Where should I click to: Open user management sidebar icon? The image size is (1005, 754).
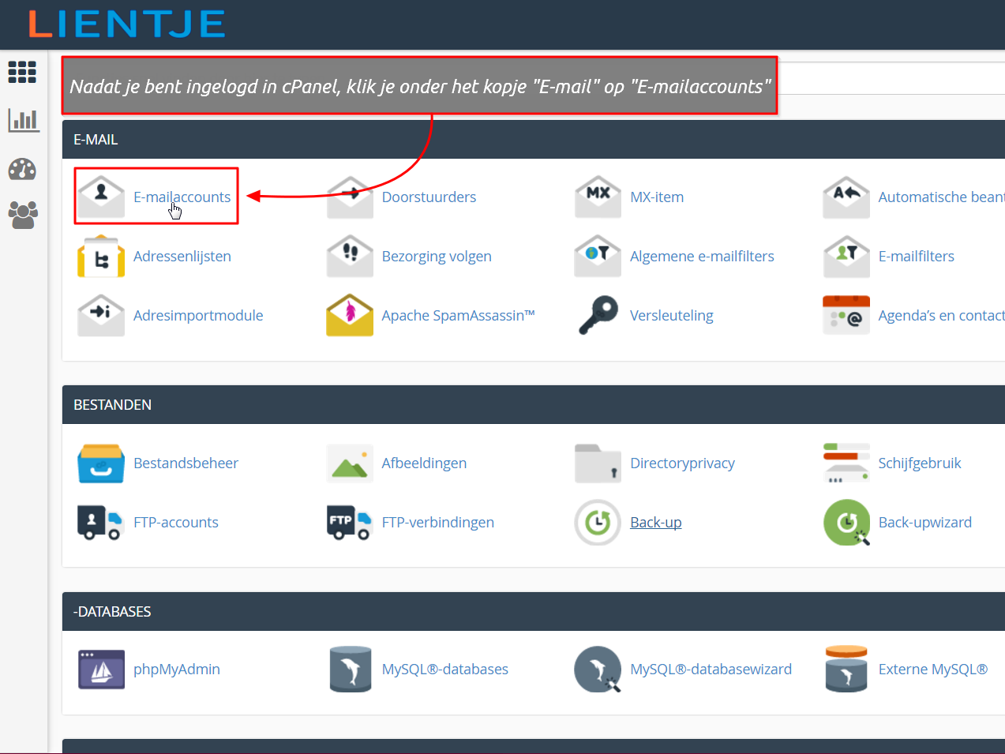(x=23, y=215)
